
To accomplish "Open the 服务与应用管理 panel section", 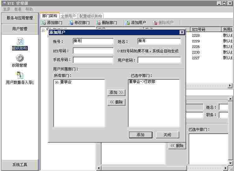I will pos(20,18).
